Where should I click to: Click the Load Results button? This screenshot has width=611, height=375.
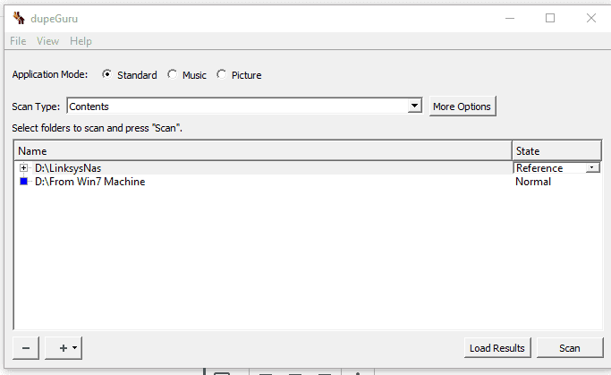[x=497, y=348]
